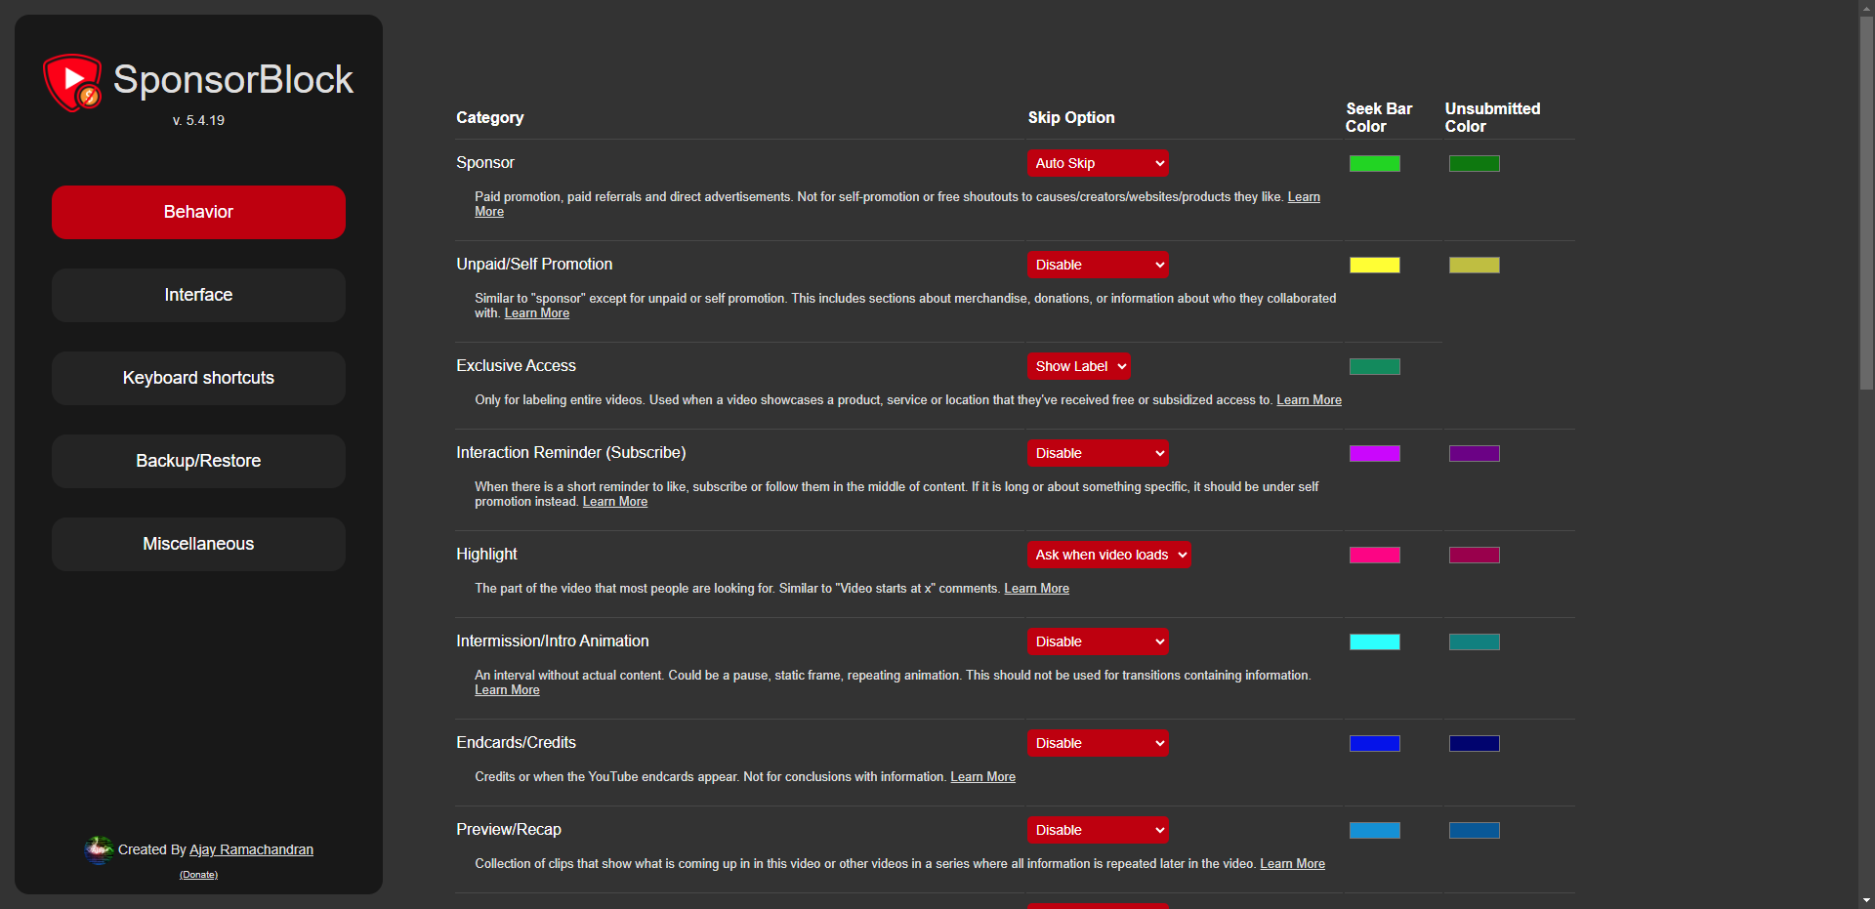Open Intermission/Intro Animation skip option dropdown

[x=1098, y=641]
